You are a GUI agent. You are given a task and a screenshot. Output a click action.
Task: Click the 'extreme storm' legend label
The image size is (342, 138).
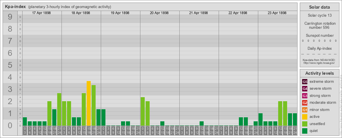pos(322,82)
